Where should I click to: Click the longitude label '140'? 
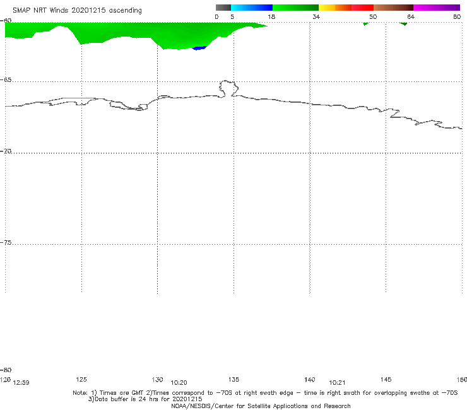[x=310, y=379]
